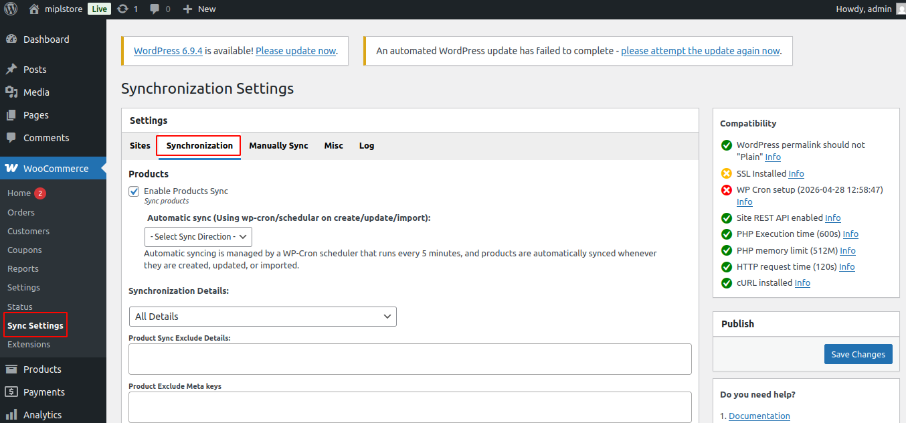Focus the Product Exclude Meta keys field

pyautogui.click(x=410, y=408)
